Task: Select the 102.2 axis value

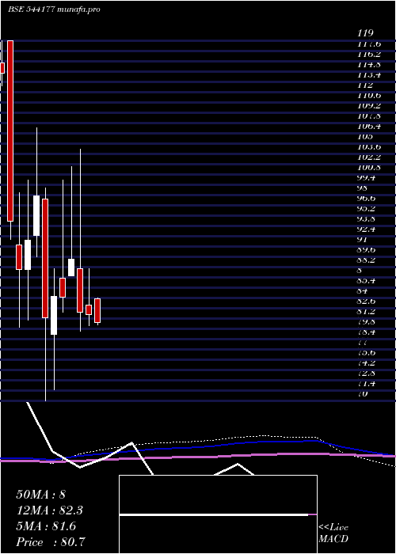Action: (x=369, y=157)
